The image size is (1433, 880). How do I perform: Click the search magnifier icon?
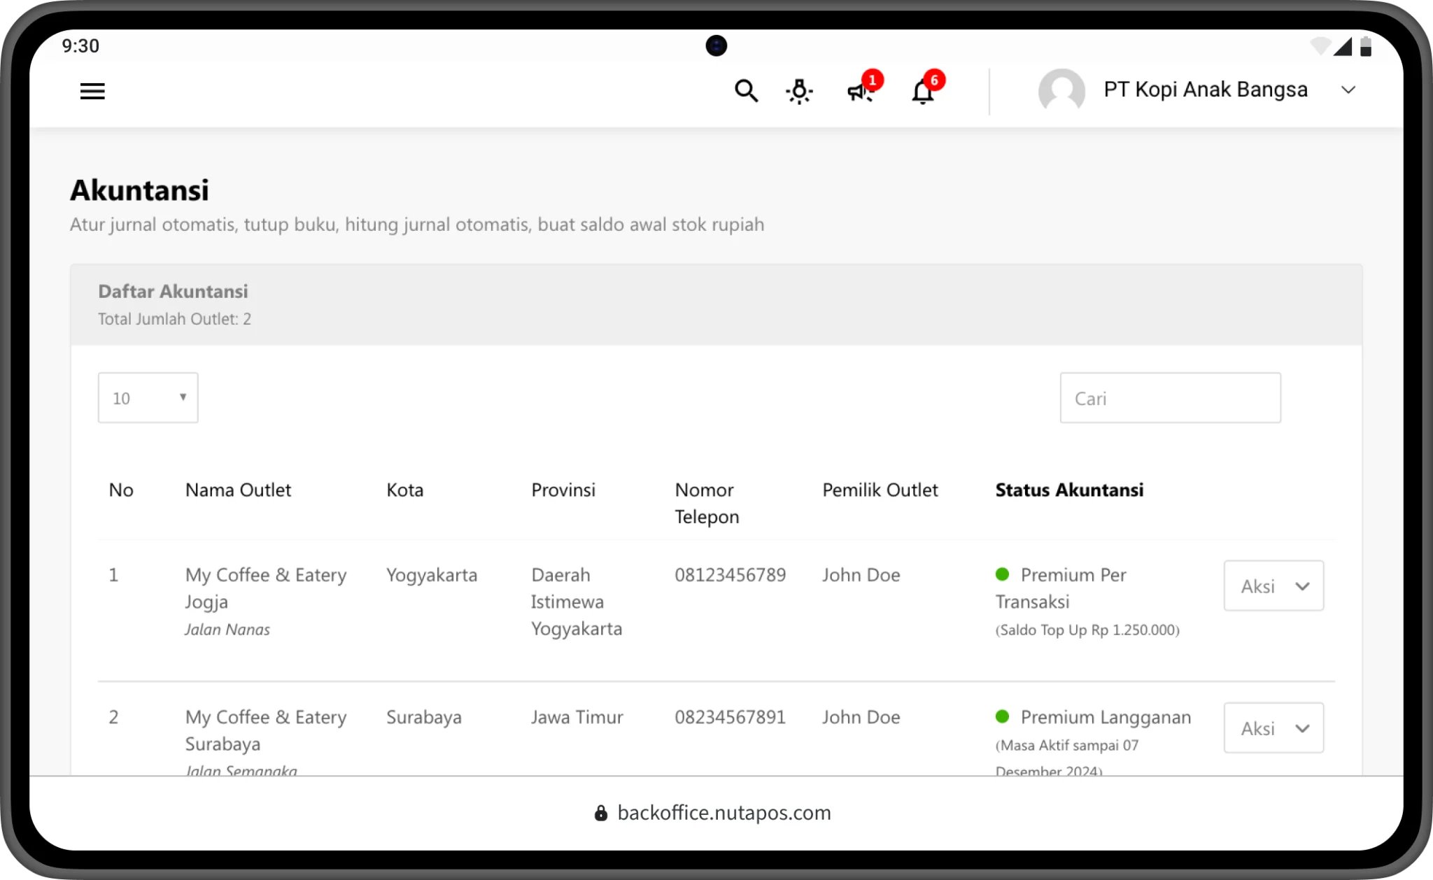[x=746, y=91]
